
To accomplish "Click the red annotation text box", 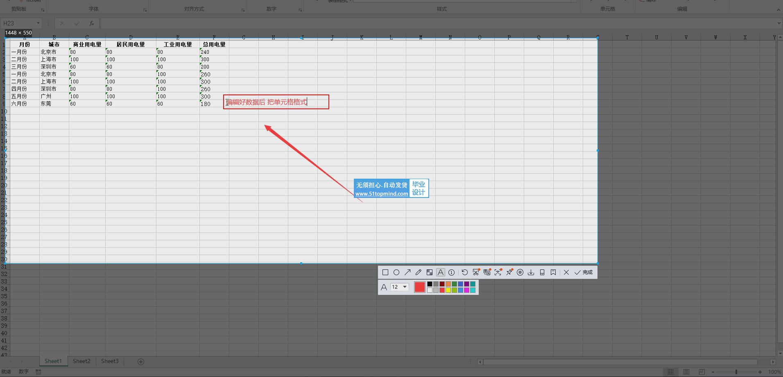I will [276, 102].
